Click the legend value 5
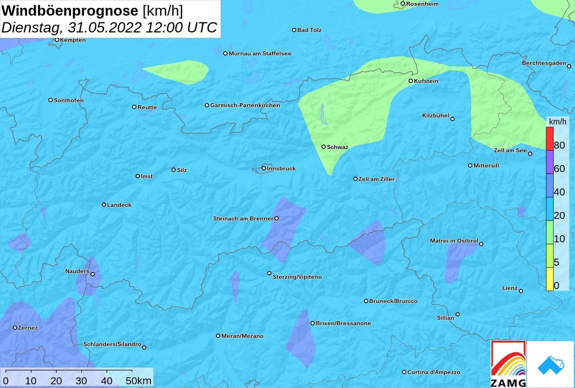The width and height of the screenshot is (575, 388). (x=557, y=262)
